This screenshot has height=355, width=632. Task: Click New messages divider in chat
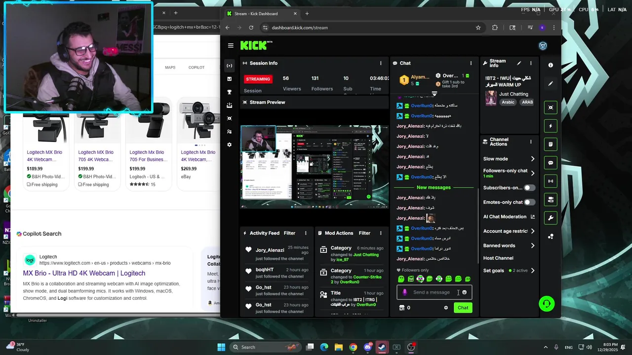[434, 187]
